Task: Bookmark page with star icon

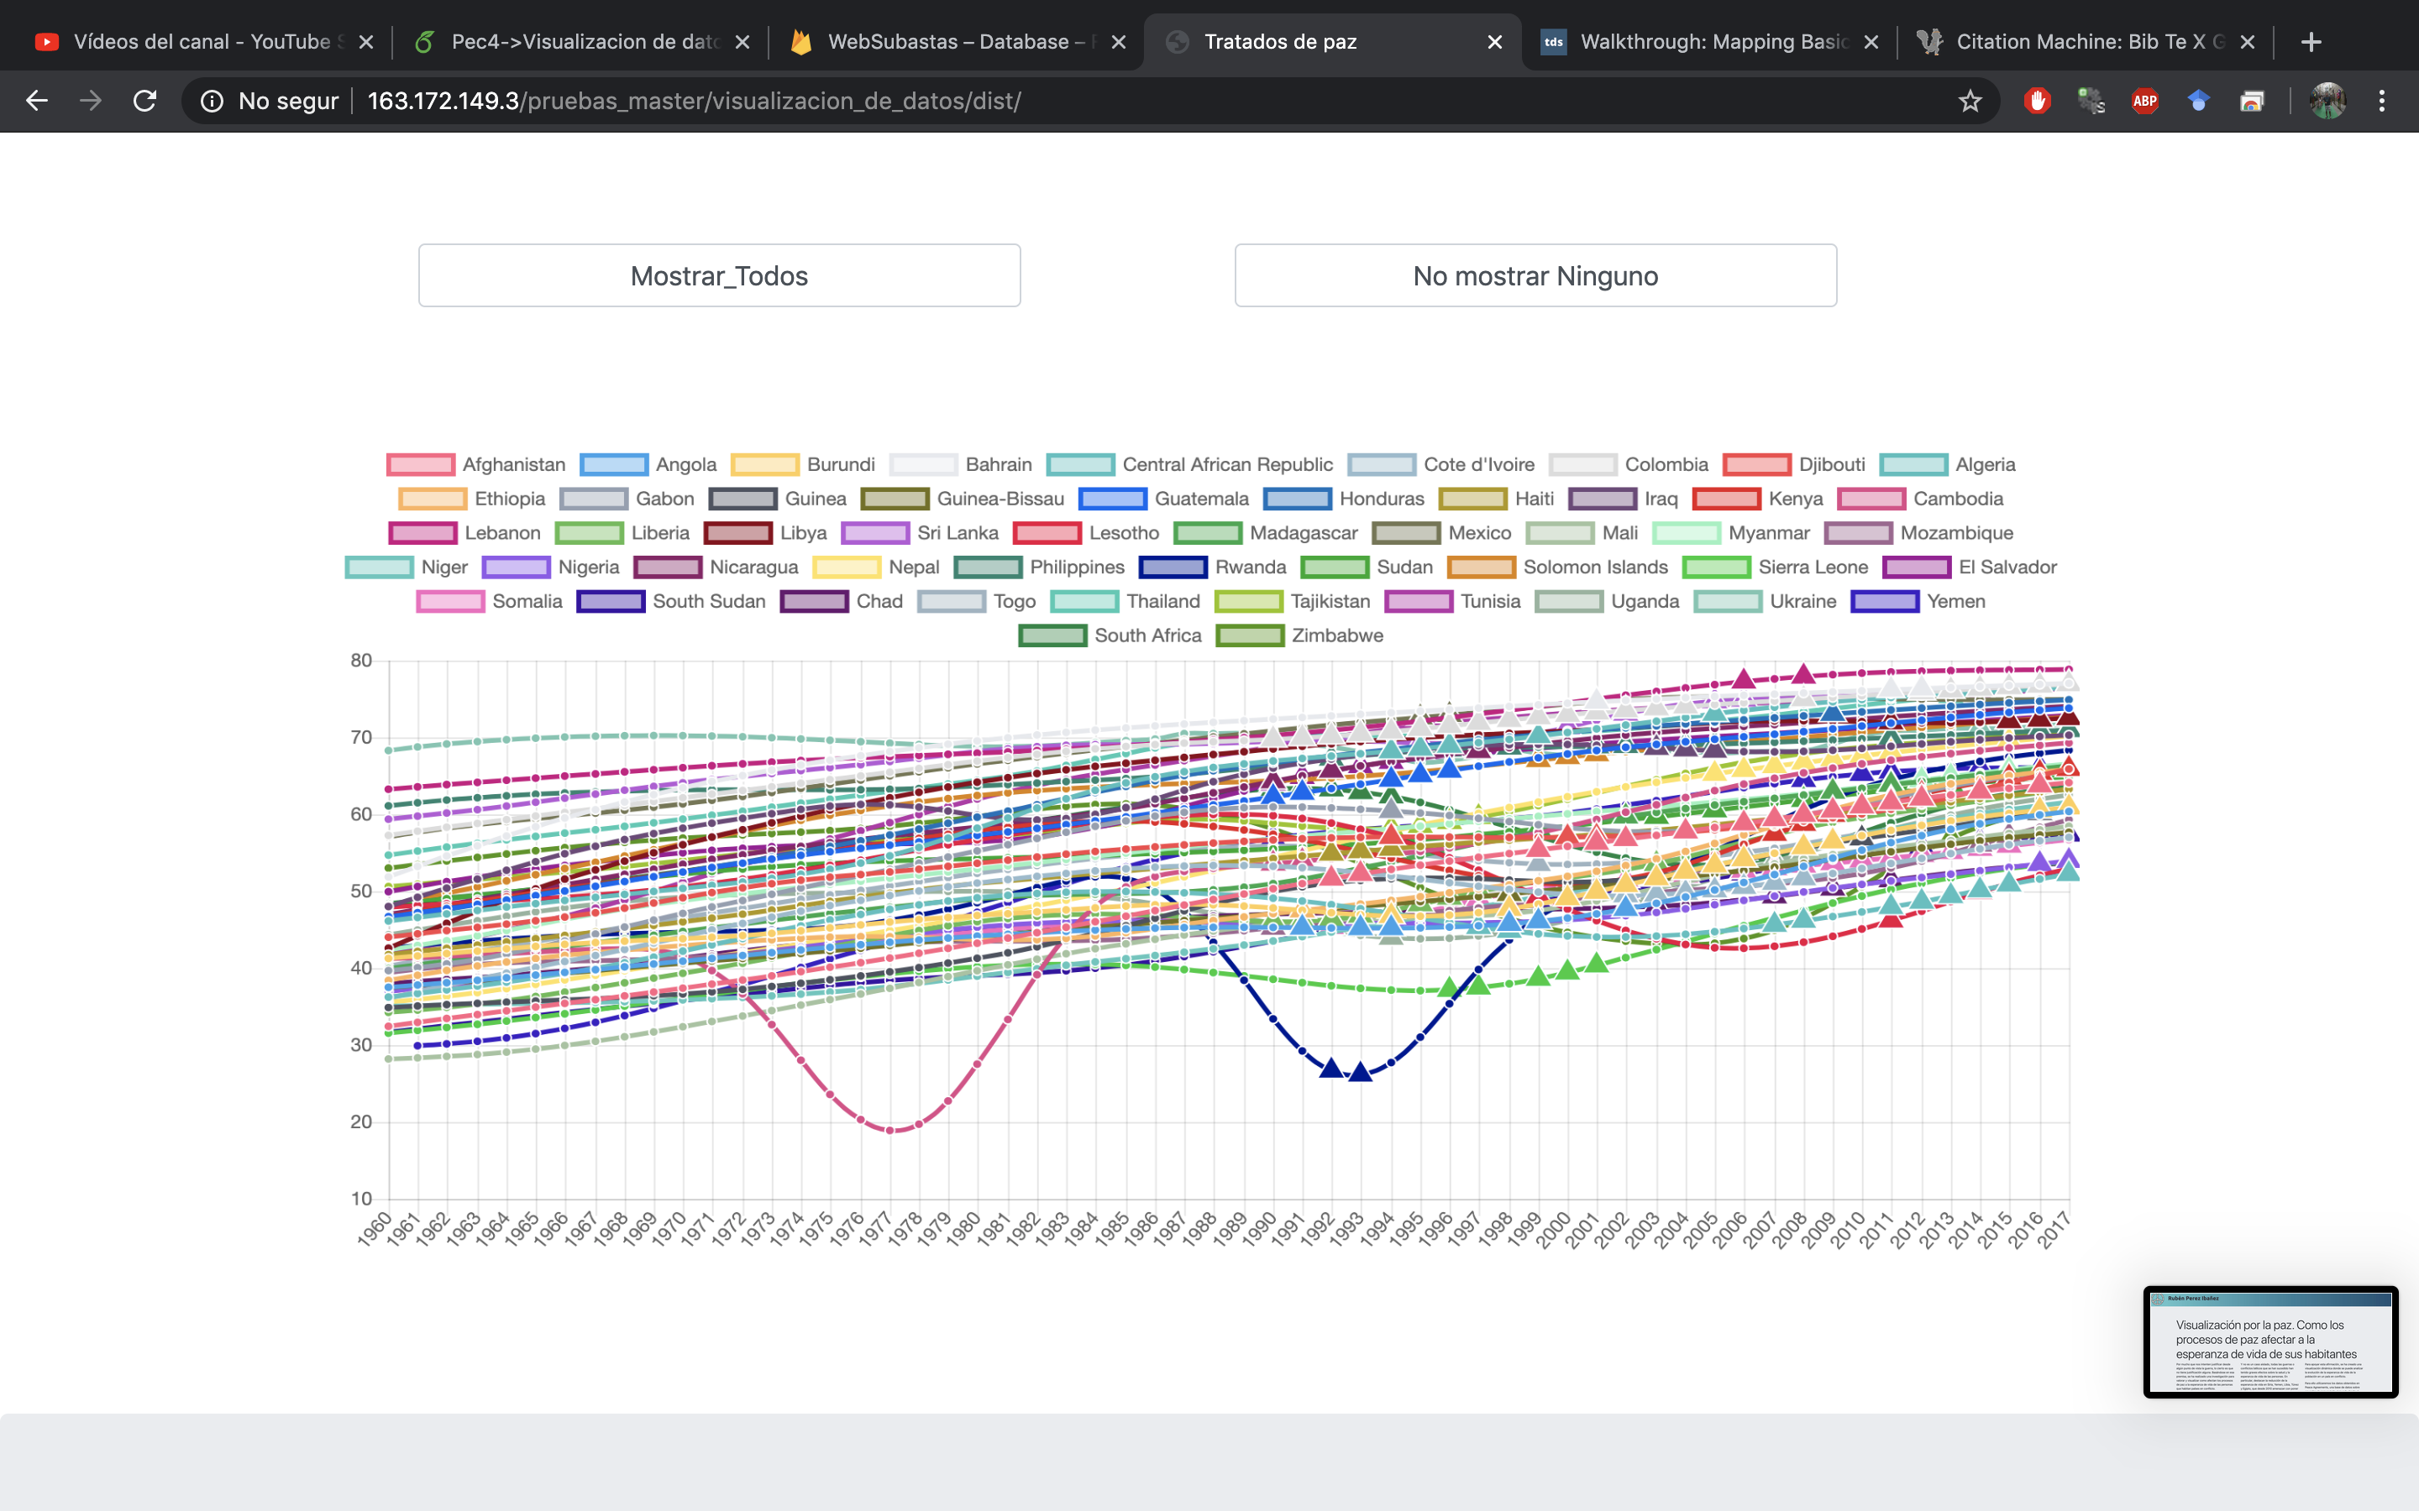Action: pyautogui.click(x=1969, y=101)
